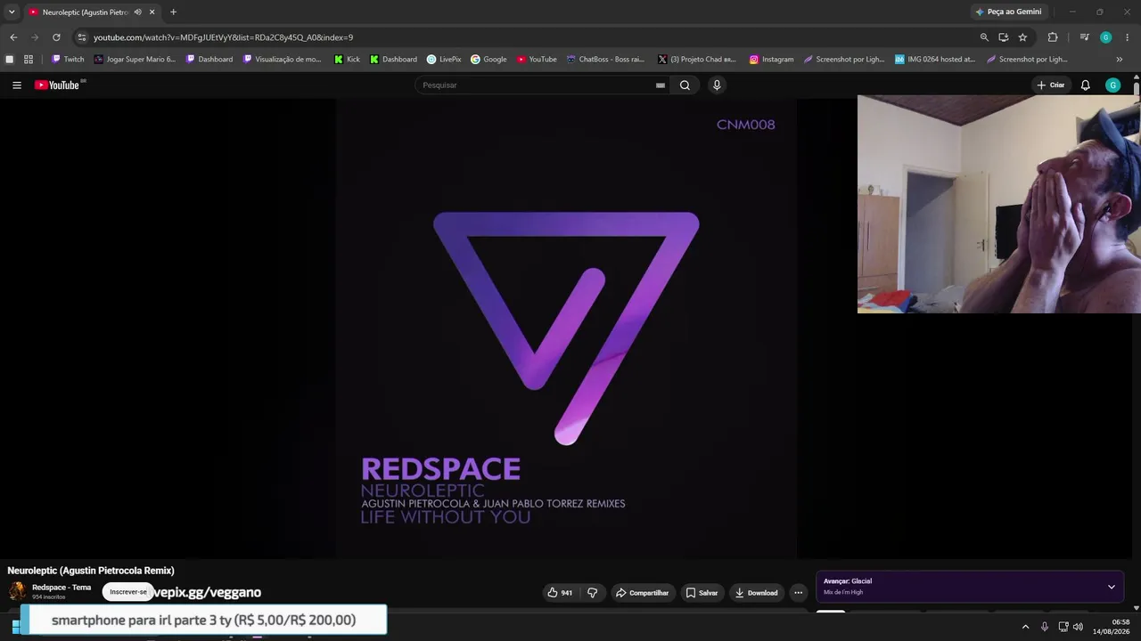Open the on-screen keyboard in search box
Image resolution: width=1141 pixels, height=641 pixels.
pyautogui.click(x=661, y=85)
